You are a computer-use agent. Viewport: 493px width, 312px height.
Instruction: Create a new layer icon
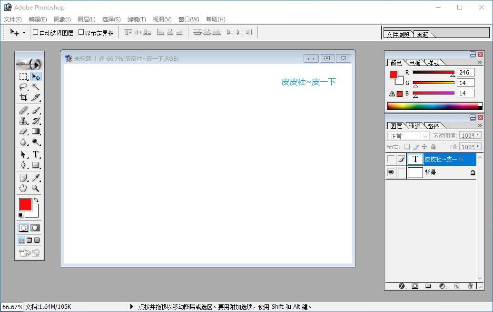pos(457,286)
